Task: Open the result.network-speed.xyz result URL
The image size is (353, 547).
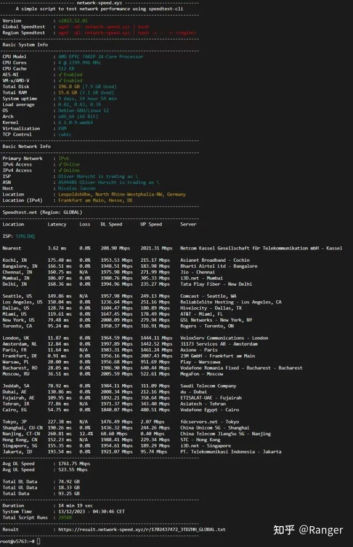Action: 142,529
